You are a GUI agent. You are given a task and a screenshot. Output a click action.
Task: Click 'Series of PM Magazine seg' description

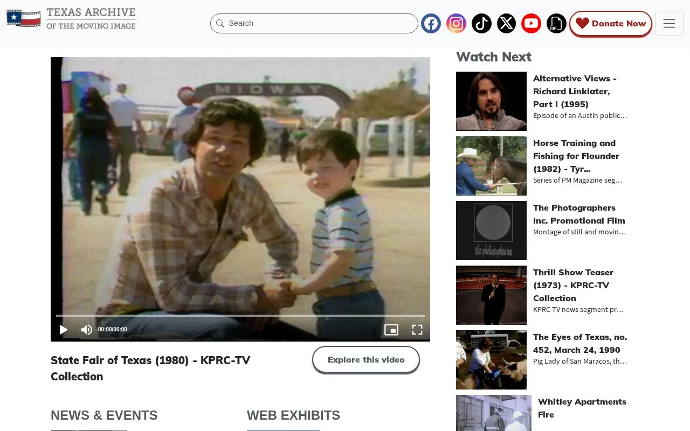tap(578, 180)
